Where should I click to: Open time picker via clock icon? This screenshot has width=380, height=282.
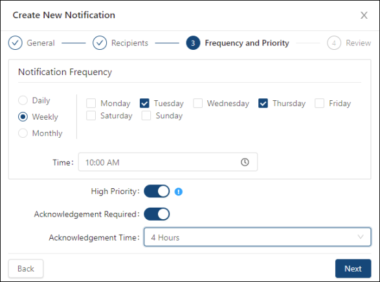pos(245,162)
